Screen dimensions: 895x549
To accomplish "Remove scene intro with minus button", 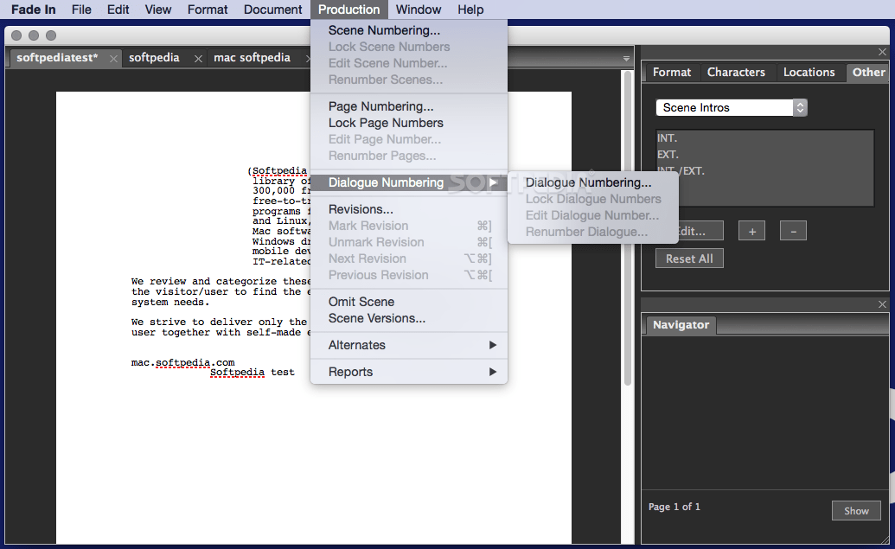I will [x=794, y=231].
